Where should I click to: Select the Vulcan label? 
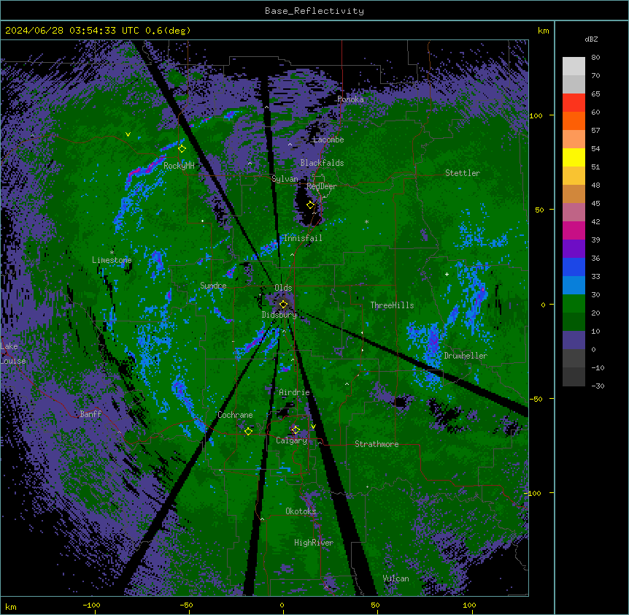coord(395,578)
